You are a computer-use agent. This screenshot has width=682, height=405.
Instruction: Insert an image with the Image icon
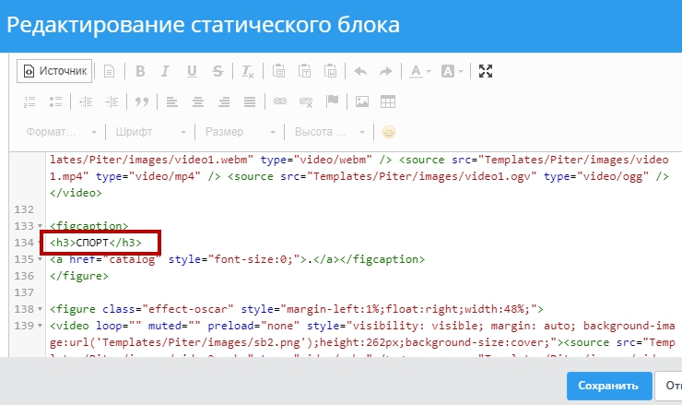point(362,101)
